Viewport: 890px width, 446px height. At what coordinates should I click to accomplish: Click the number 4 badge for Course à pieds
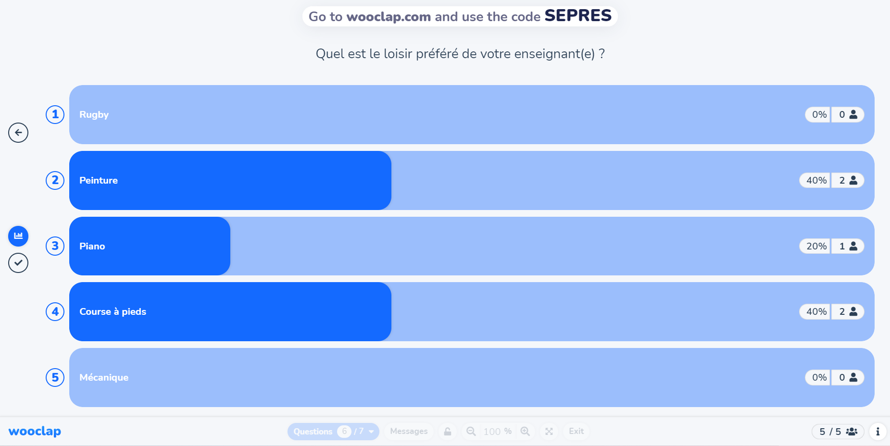click(x=55, y=311)
